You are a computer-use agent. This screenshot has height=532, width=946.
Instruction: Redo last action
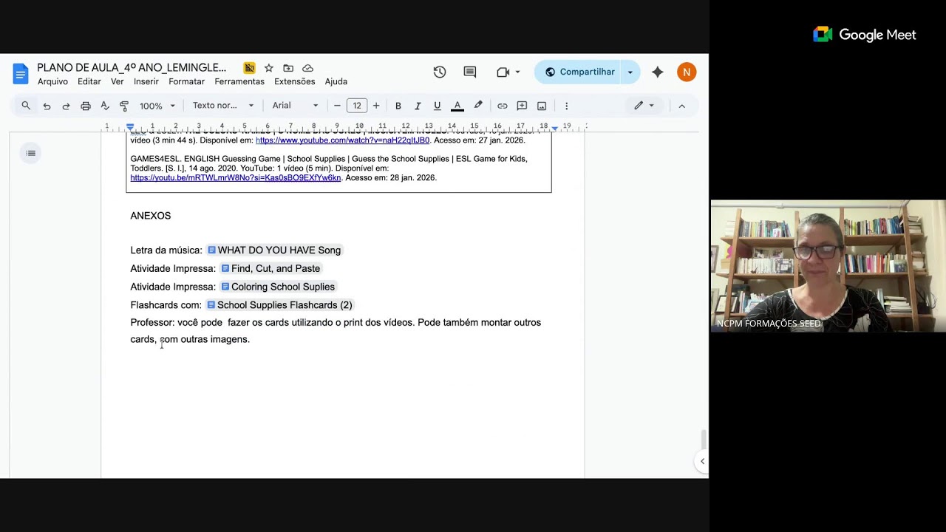tap(66, 106)
